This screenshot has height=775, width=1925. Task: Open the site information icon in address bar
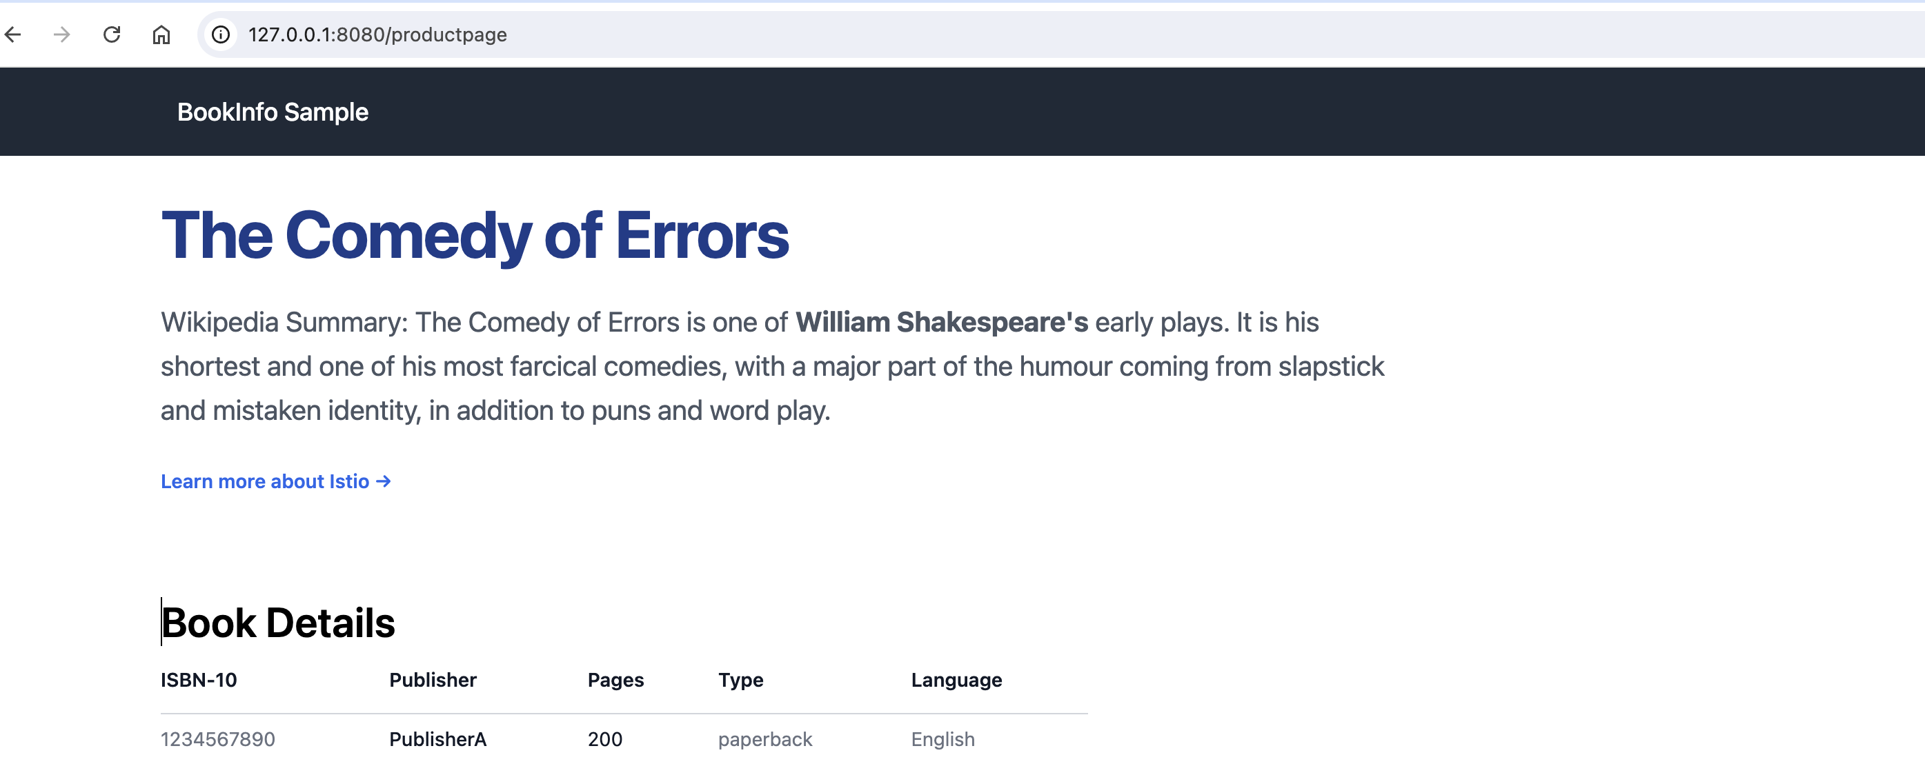(x=221, y=34)
